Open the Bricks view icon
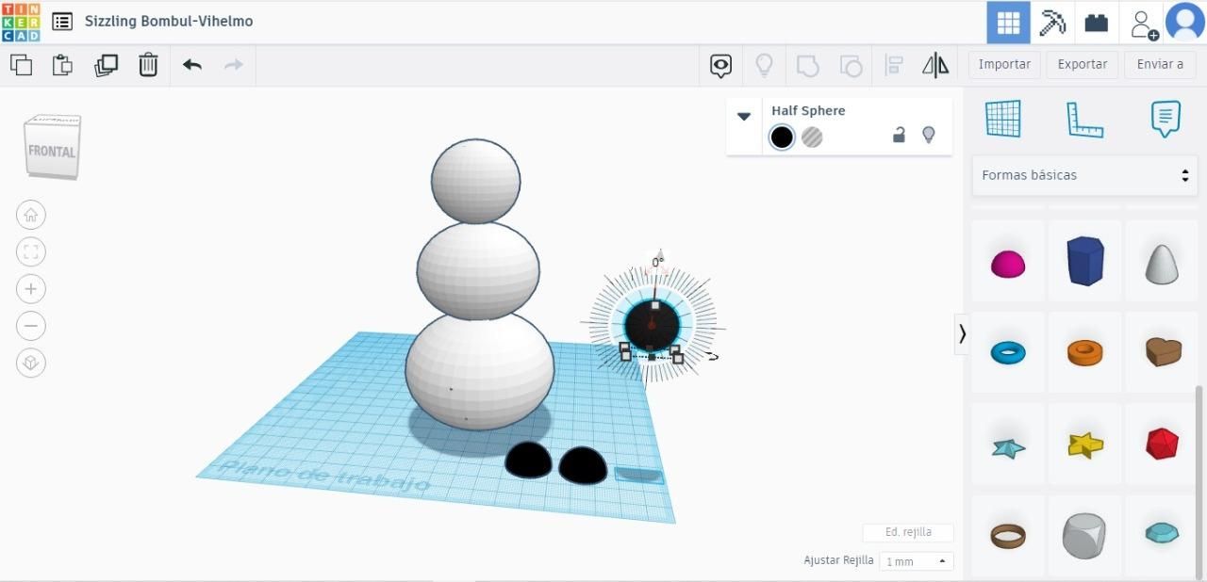The image size is (1207, 582). (x=1097, y=22)
